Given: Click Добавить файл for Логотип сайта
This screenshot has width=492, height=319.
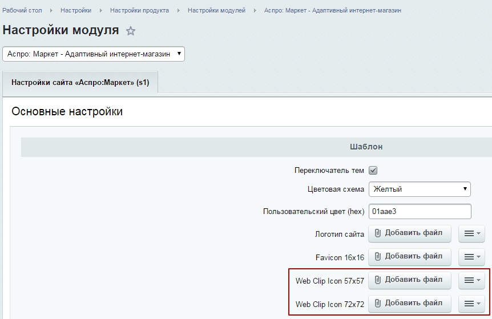Looking at the screenshot, I should pos(409,234).
